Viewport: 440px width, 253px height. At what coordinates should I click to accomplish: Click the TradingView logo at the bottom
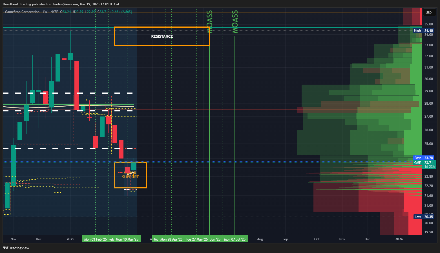point(16,248)
